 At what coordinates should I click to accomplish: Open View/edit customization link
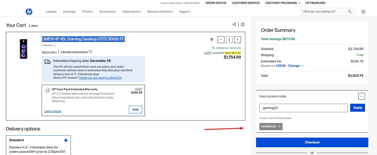point(74,52)
